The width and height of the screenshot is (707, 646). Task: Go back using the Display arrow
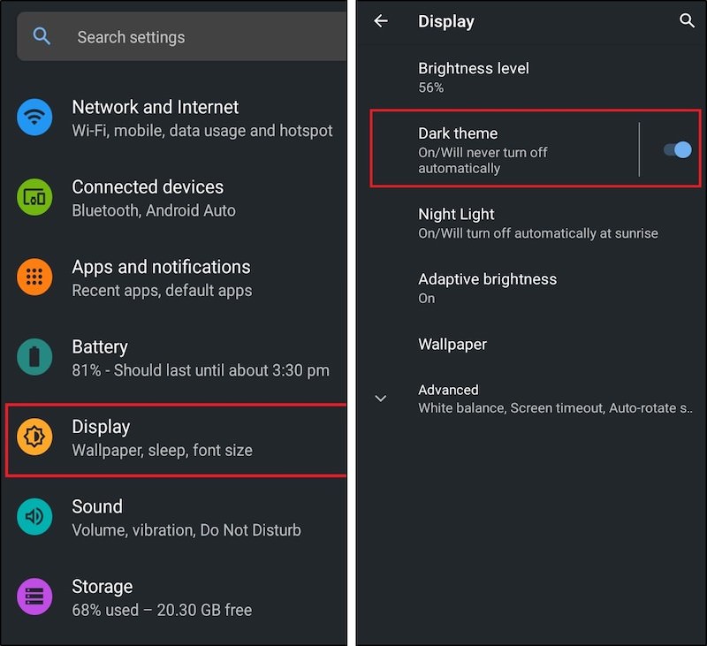(x=381, y=20)
